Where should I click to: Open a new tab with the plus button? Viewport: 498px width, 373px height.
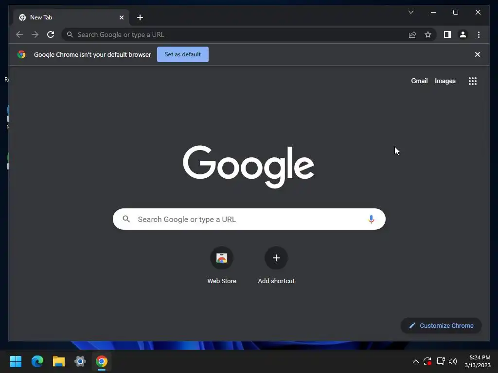pos(140,17)
